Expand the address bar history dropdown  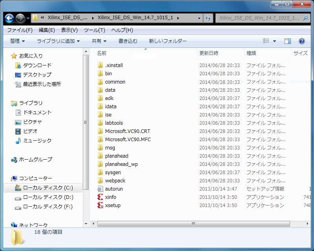coord(199,18)
